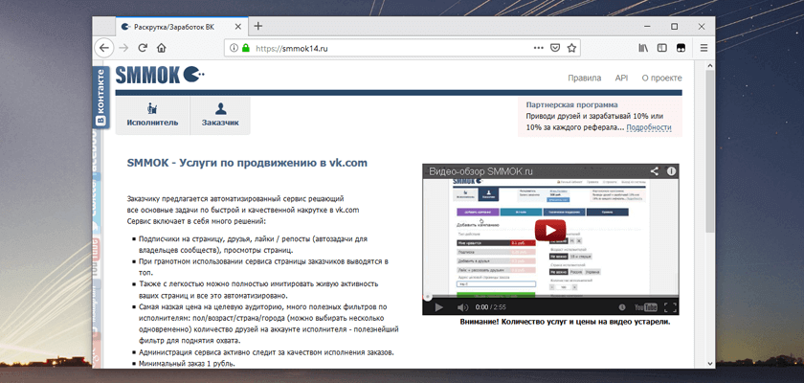Open the API link
This screenshot has width=804, height=383.
(621, 79)
